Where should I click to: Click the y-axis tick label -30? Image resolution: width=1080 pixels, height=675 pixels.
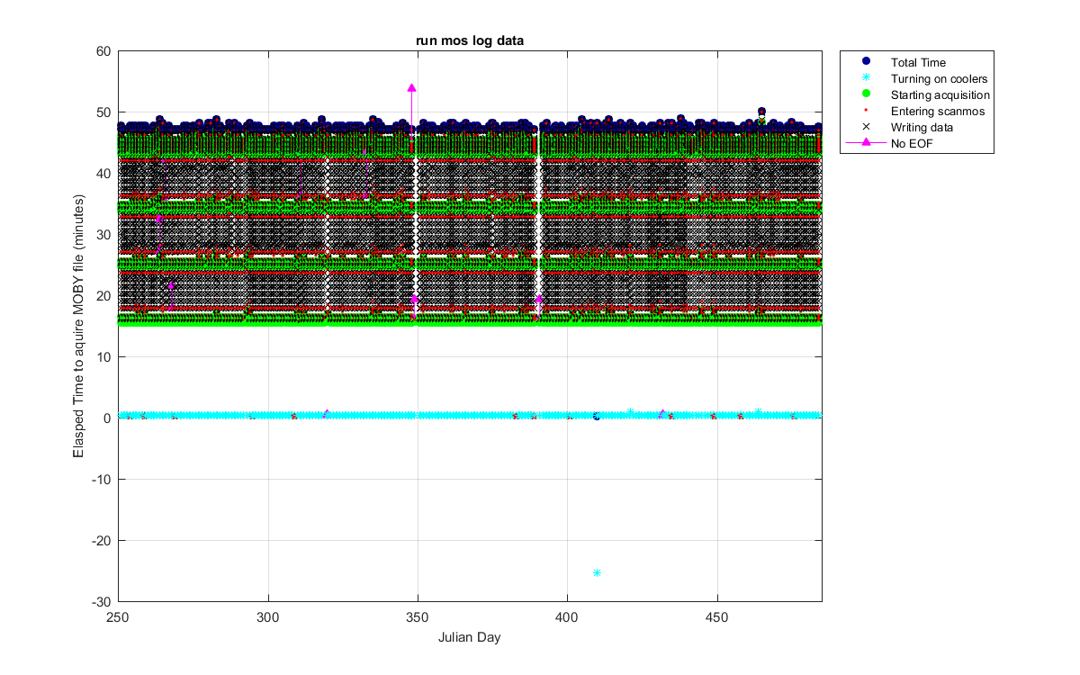102,602
